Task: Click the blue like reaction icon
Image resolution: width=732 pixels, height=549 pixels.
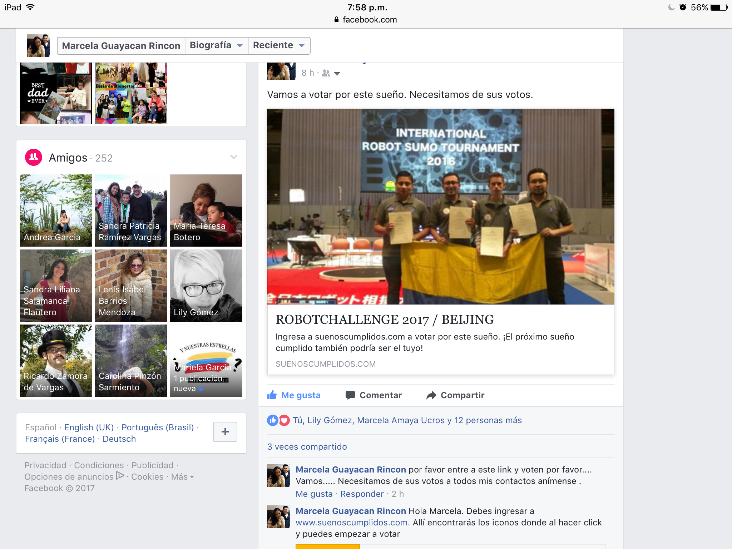Action: coord(273,420)
